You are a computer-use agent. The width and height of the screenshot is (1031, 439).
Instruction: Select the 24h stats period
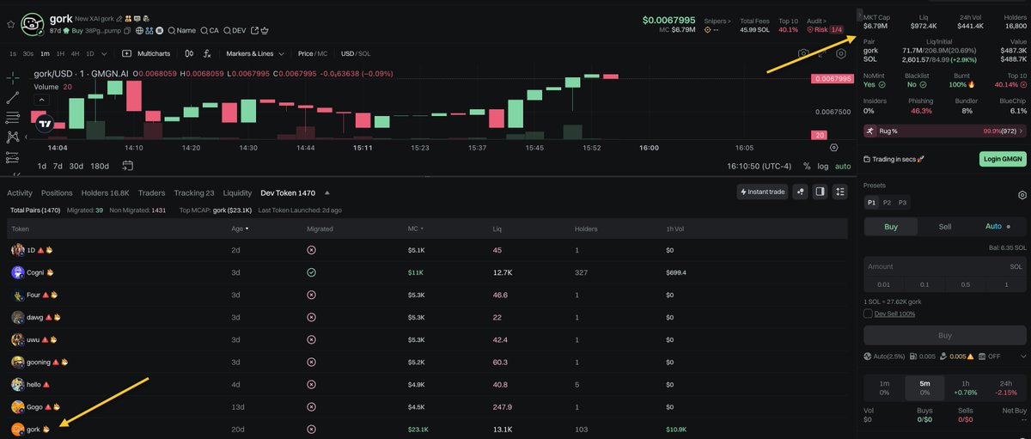pyautogui.click(x=1006, y=387)
